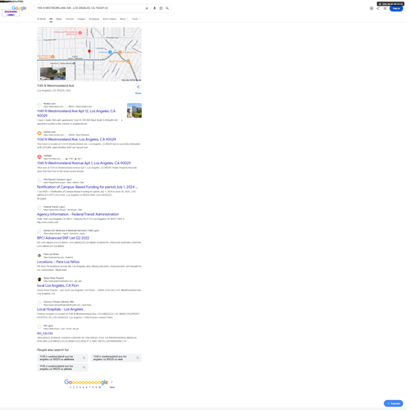This screenshot has width=409, height=410.
Task: Click Green Rose Flowers favicon
Action: [x=39, y=280]
